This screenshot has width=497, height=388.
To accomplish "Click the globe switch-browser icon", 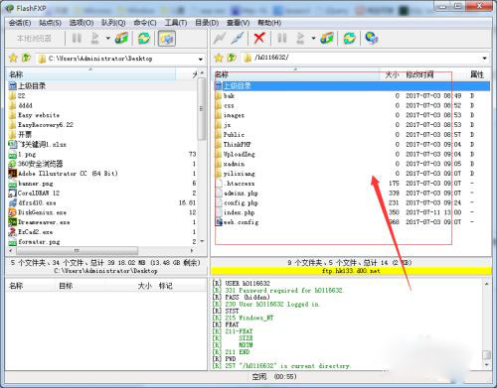I will [372, 38].
